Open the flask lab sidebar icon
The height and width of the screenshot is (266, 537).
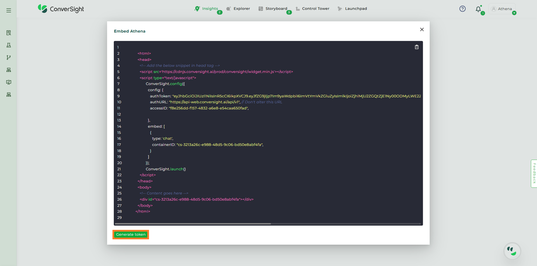coord(9,45)
